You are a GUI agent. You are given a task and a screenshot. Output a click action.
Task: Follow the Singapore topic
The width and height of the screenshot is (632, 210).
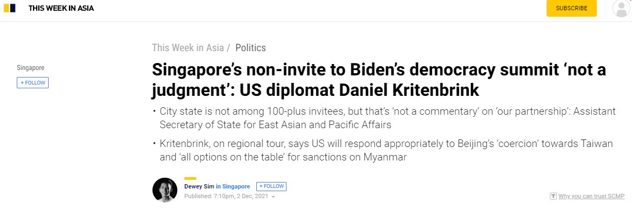(x=32, y=83)
